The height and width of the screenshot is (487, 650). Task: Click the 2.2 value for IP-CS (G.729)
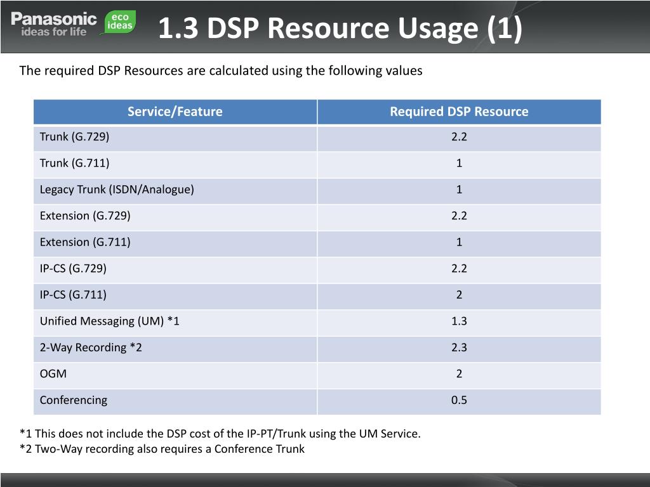point(459,268)
